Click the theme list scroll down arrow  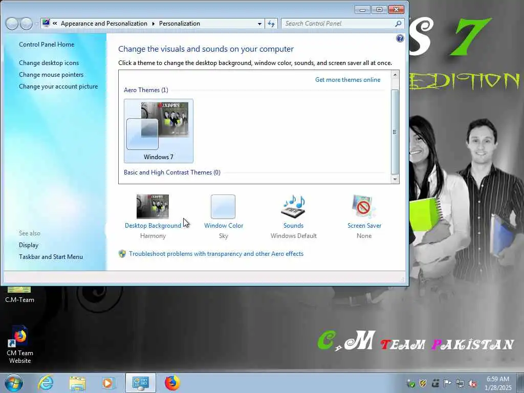[x=395, y=179]
